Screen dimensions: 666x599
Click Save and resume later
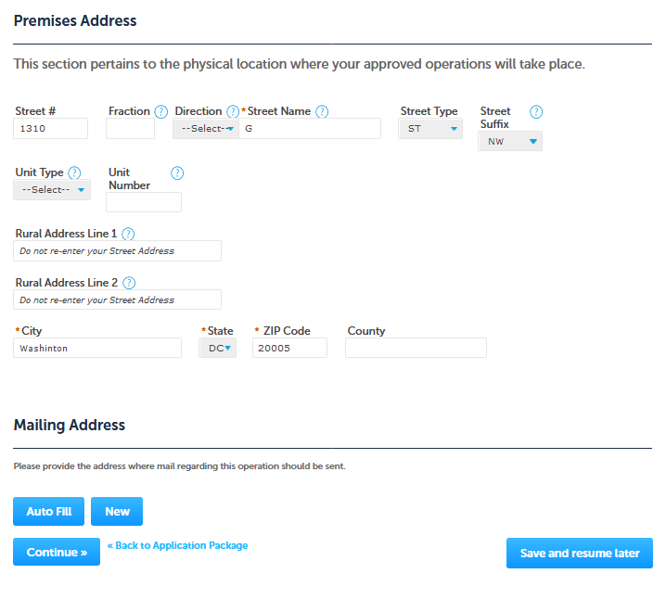point(580,554)
